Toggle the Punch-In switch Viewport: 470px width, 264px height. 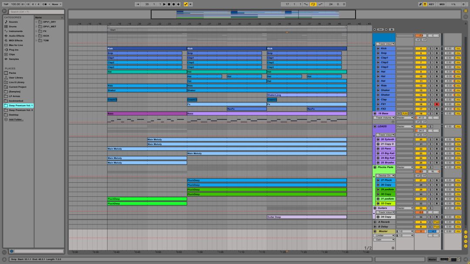pyautogui.click(x=306, y=4)
